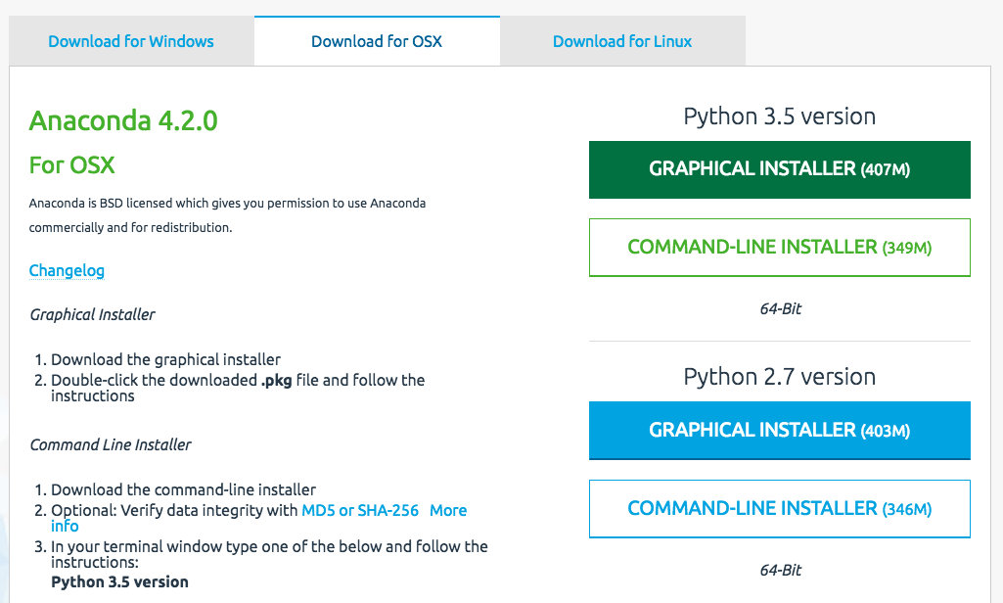Download Python 3.5 Graphical Installer (407M)
The image size is (1003, 603).
(x=780, y=169)
